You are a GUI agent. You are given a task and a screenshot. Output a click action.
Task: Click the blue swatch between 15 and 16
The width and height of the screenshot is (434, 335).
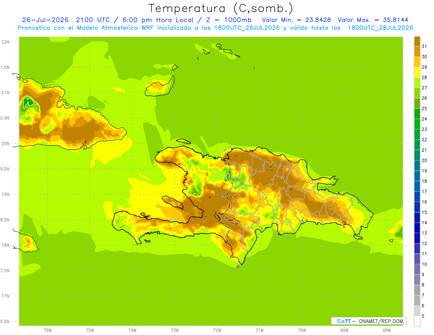(417, 207)
